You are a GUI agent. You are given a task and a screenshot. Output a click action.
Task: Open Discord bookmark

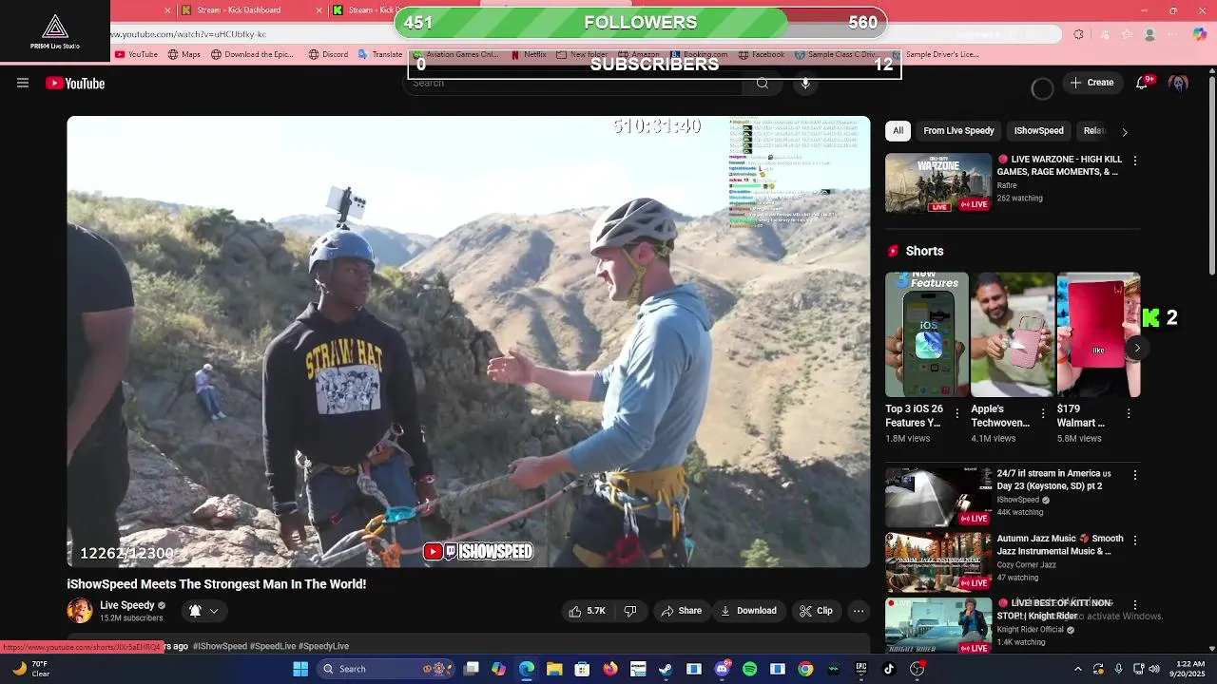[x=328, y=54]
